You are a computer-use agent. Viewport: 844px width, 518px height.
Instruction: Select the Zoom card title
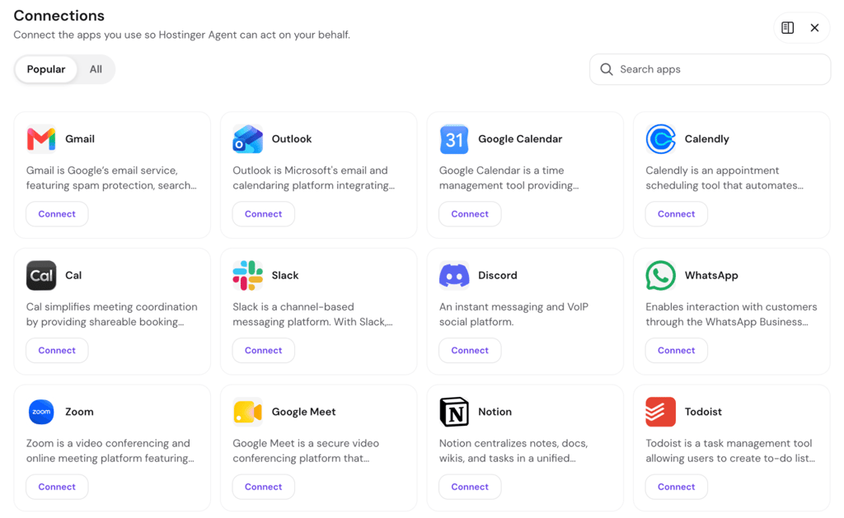point(79,412)
